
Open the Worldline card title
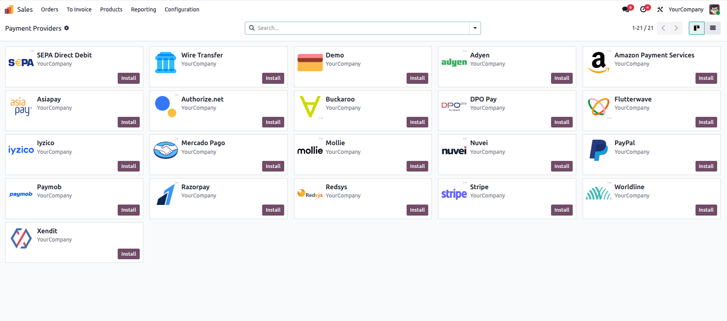[x=629, y=187]
